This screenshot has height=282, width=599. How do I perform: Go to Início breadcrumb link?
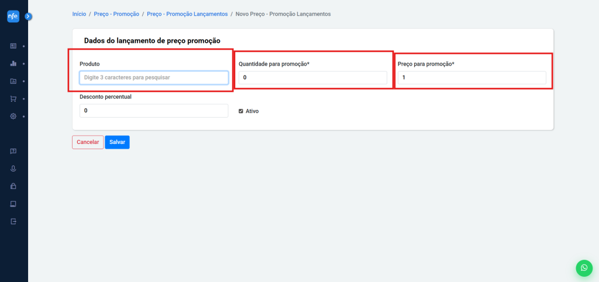tap(79, 13)
